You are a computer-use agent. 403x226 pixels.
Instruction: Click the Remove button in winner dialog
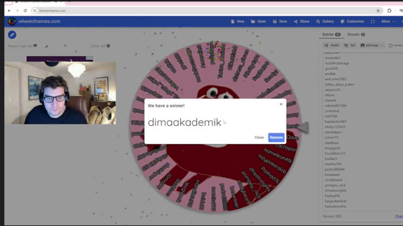click(276, 138)
